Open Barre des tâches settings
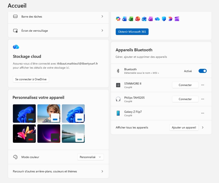This screenshot has height=183, width=219. [x=58, y=16]
